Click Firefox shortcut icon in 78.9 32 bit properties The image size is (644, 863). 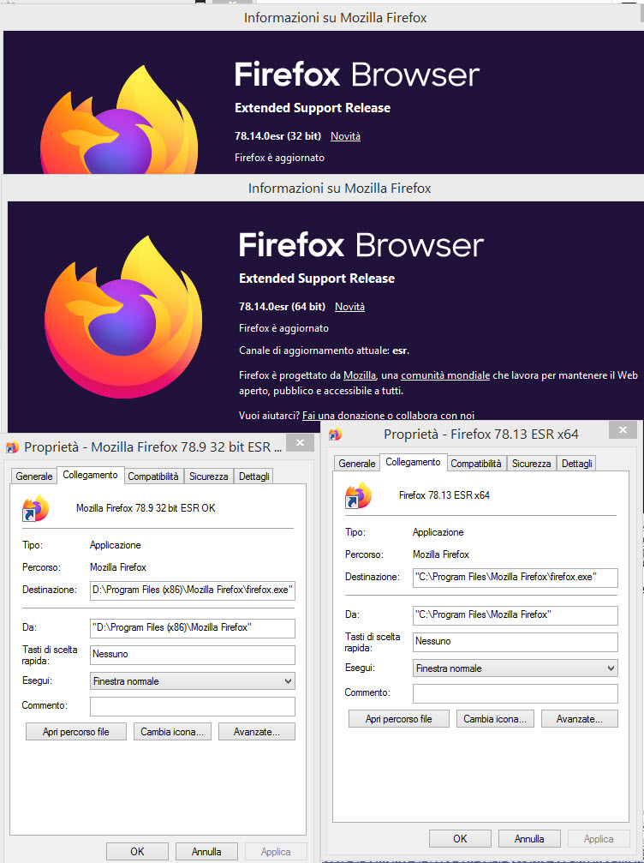click(x=35, y=508)
